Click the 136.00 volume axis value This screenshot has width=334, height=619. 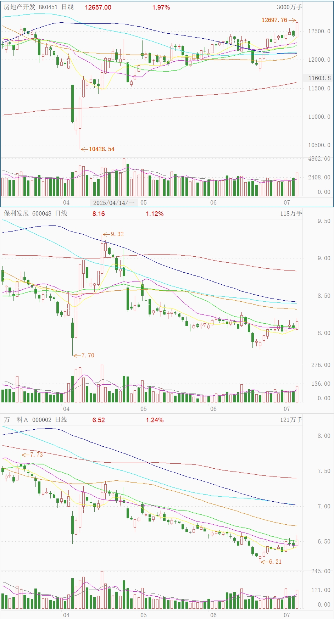321,384
